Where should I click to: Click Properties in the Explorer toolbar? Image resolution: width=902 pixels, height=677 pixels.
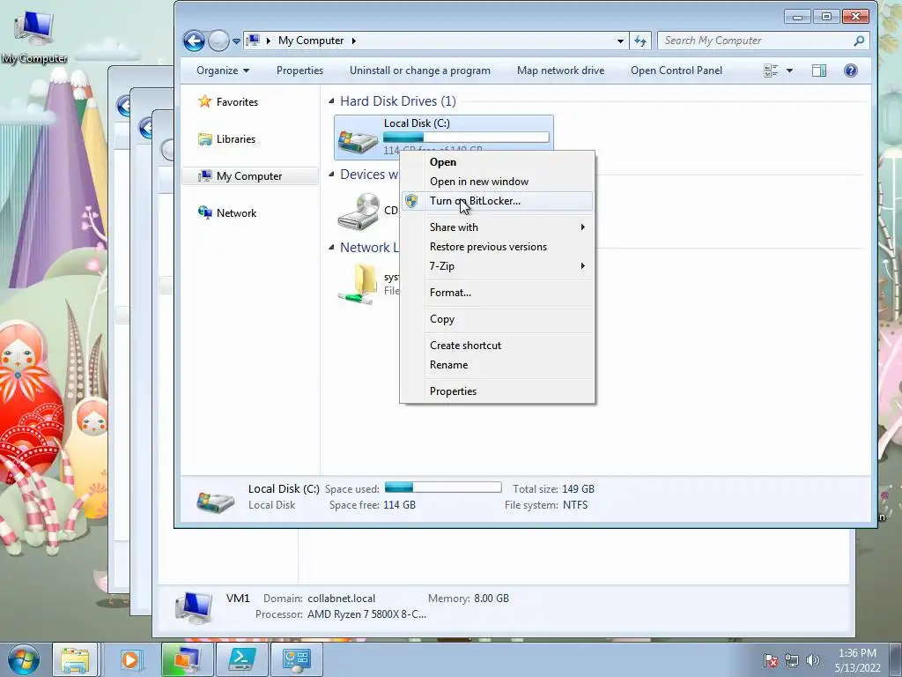(x=299, y=71)
